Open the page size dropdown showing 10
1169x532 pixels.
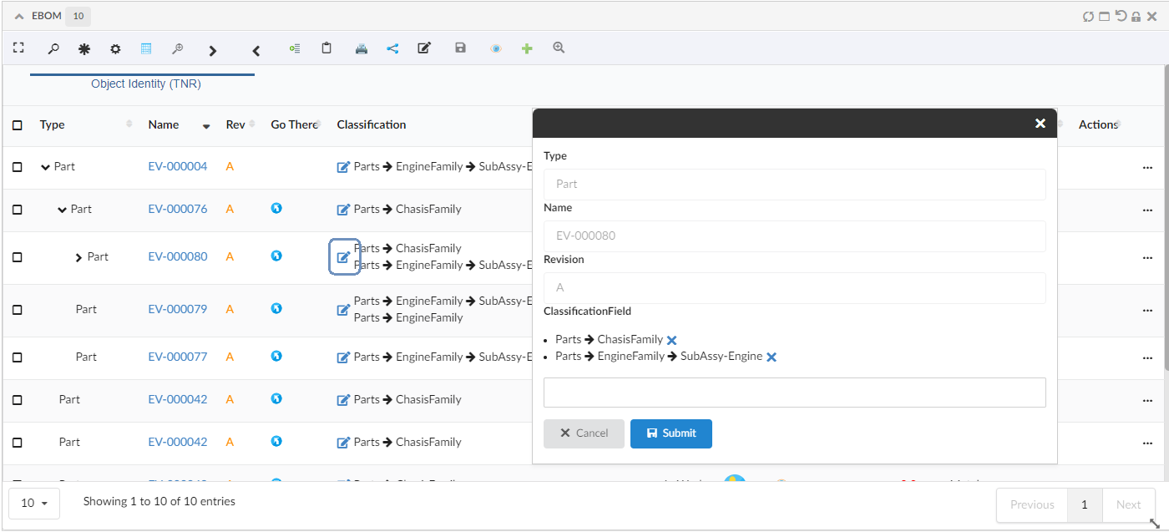34,503
